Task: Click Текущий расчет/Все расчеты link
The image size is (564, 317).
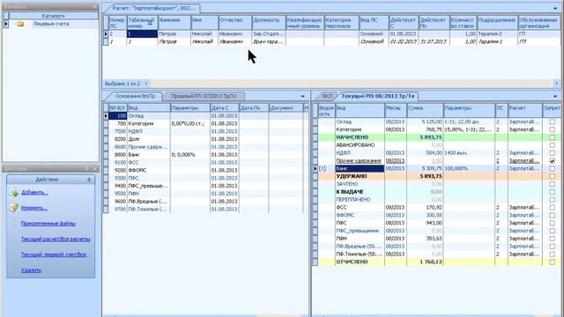Action: tap(56, 239)
